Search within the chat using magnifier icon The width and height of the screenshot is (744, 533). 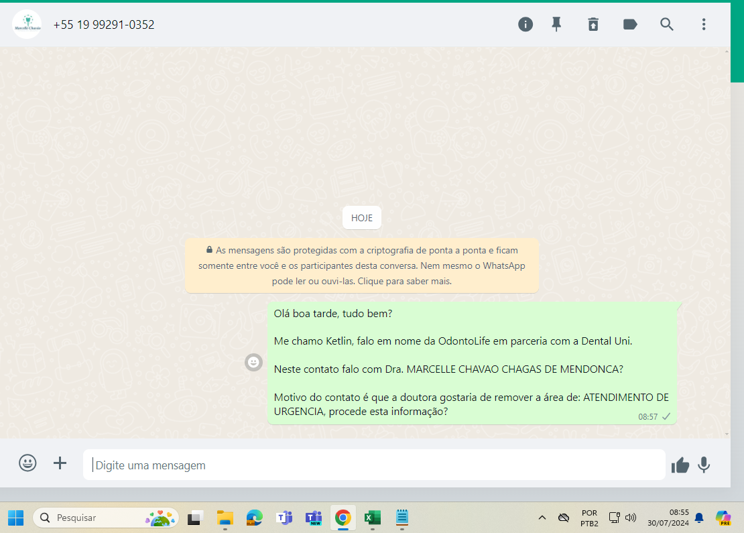(x=667, y=24)
